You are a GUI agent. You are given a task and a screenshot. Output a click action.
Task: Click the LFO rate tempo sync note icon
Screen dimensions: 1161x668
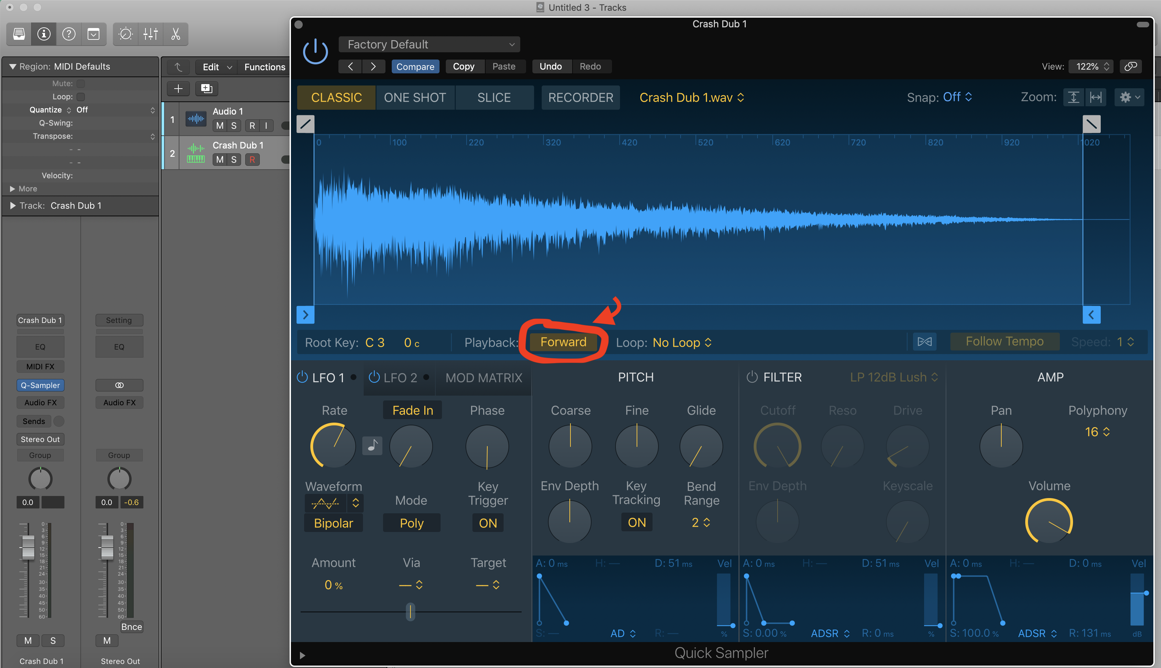click(372, 445)
